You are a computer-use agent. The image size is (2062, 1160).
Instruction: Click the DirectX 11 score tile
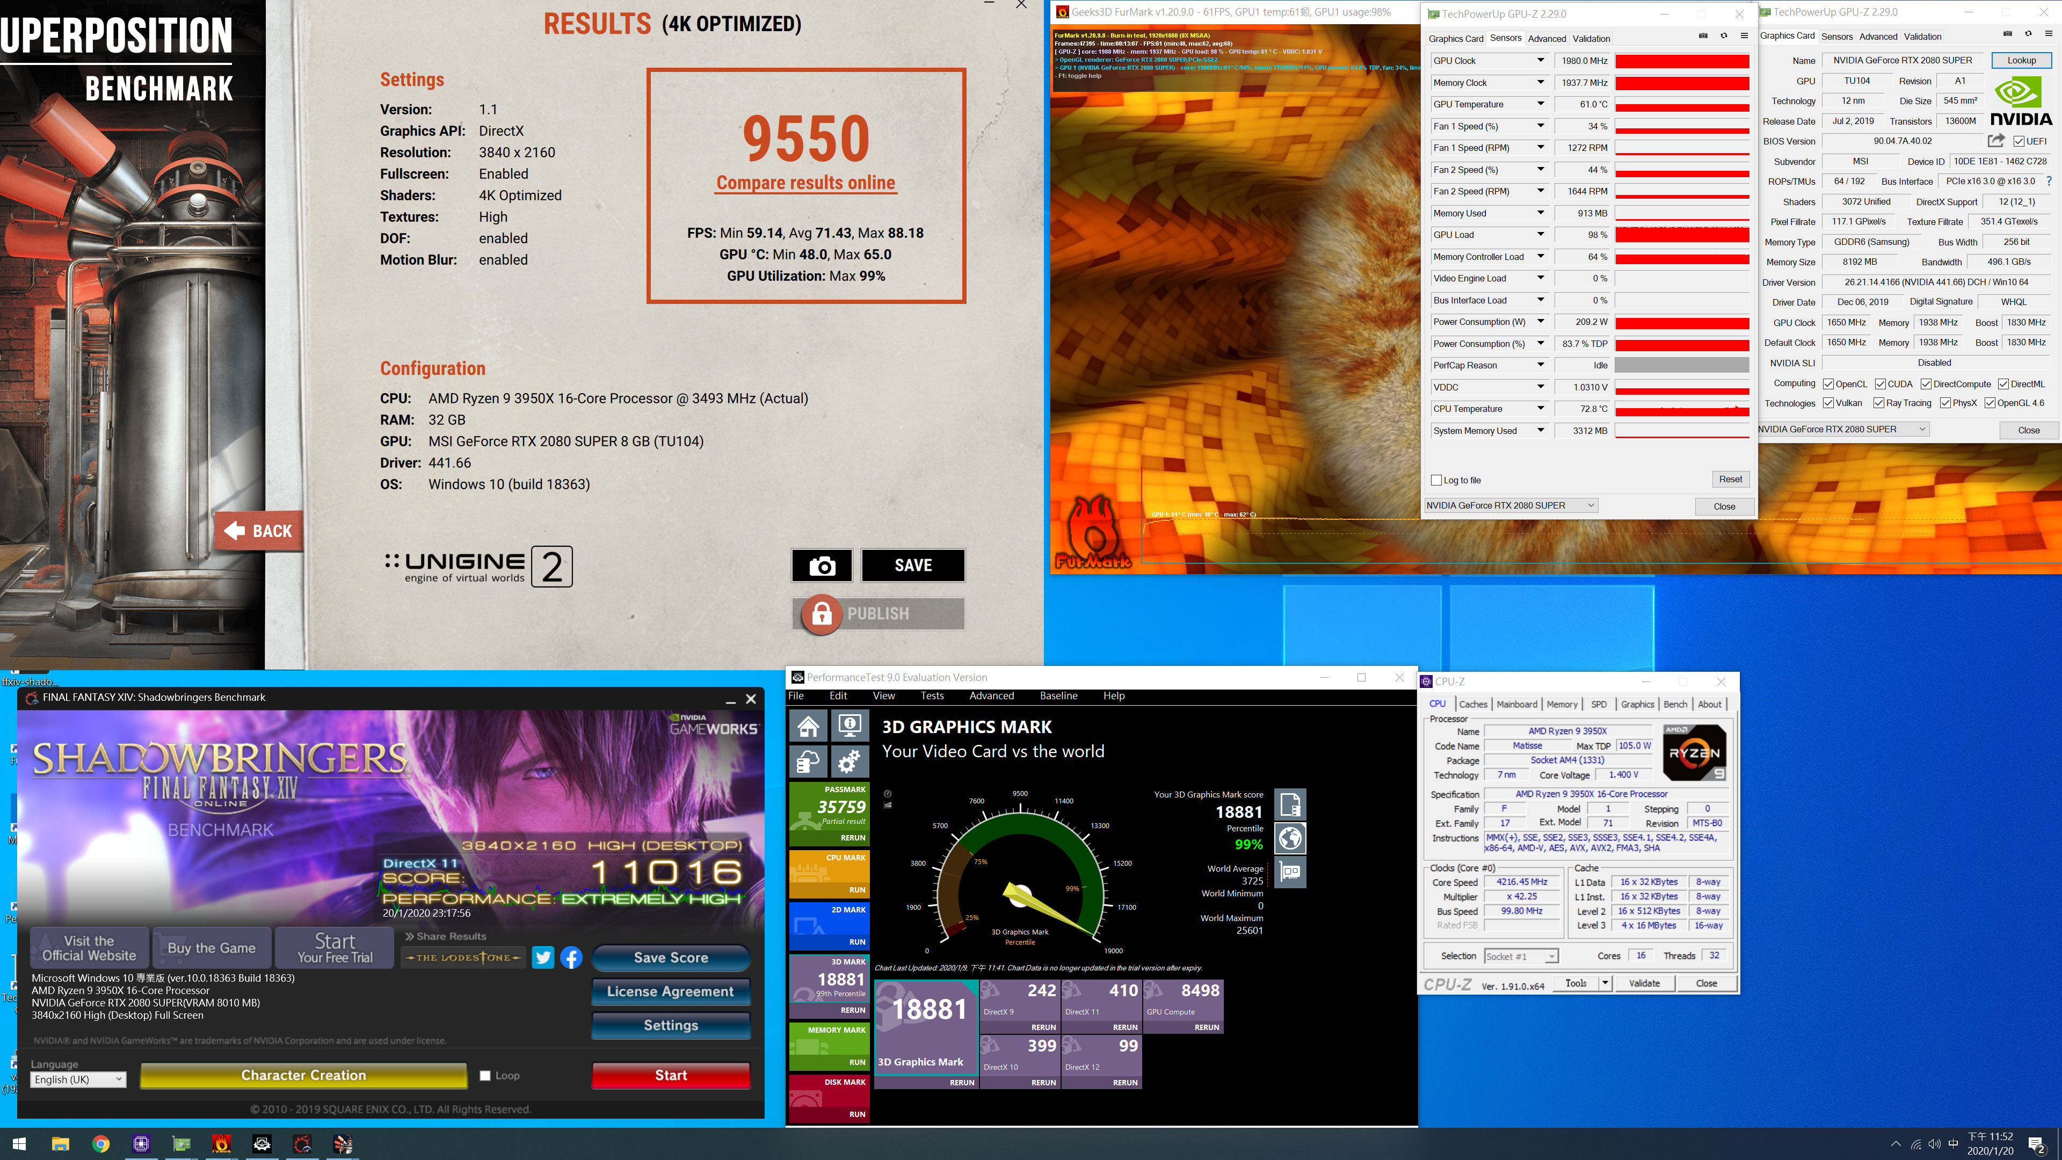pos(1101,1005)
